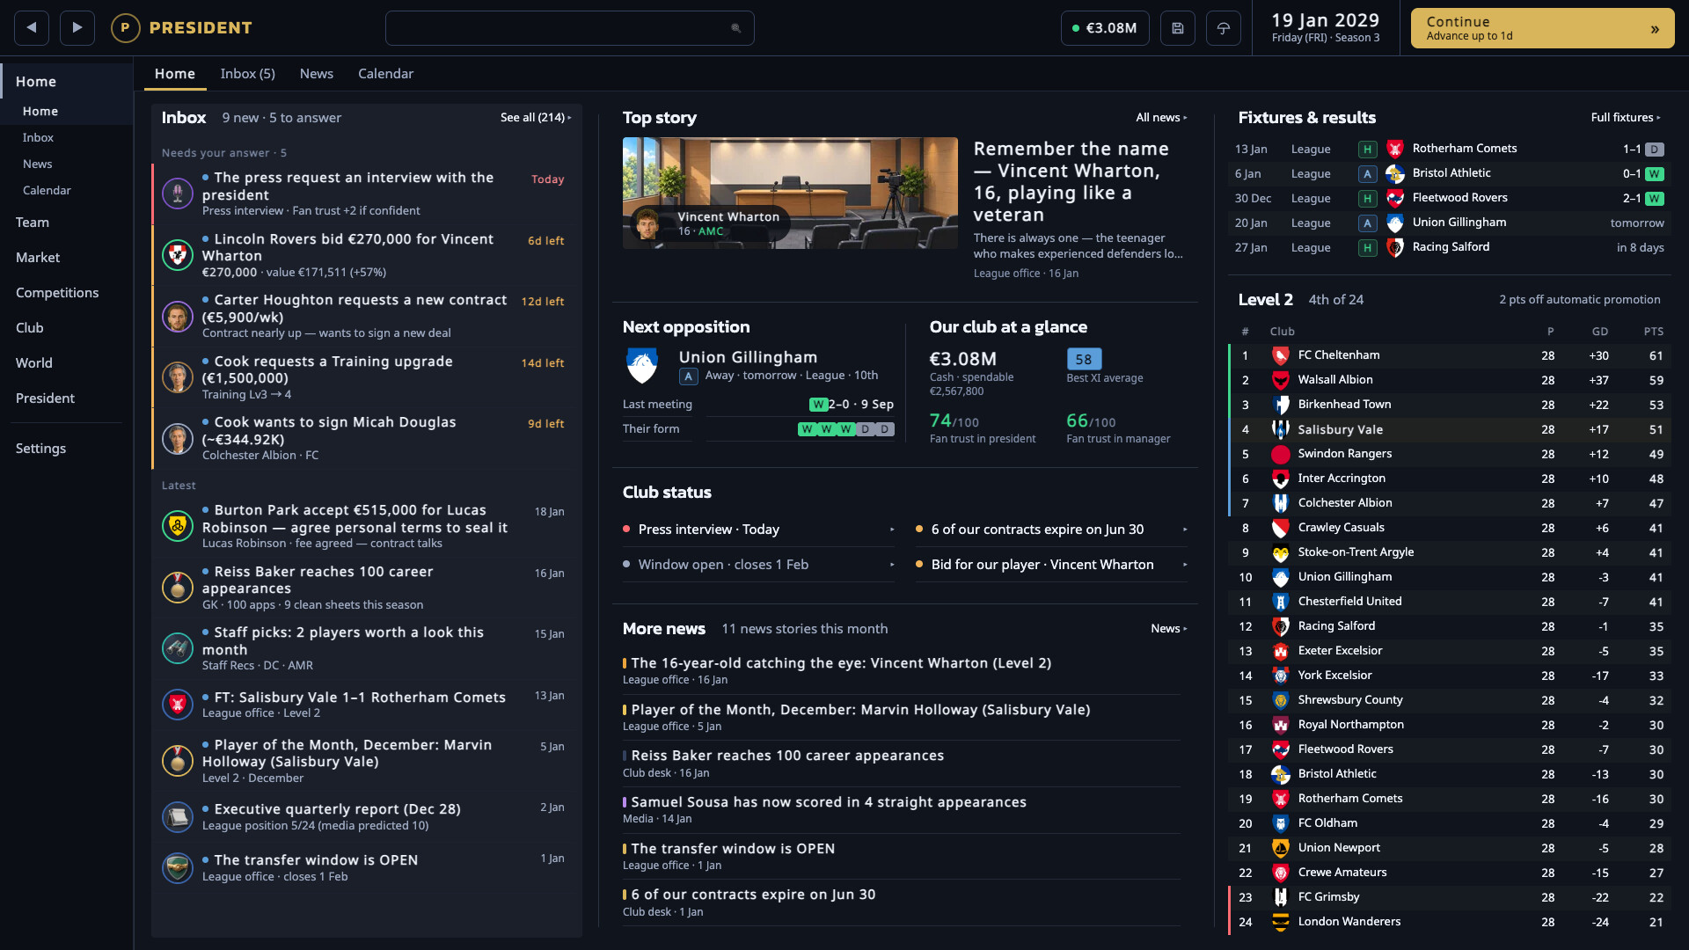Open the News tab
The width and height of the screenshot is (1689, 950).
[316, 74]
